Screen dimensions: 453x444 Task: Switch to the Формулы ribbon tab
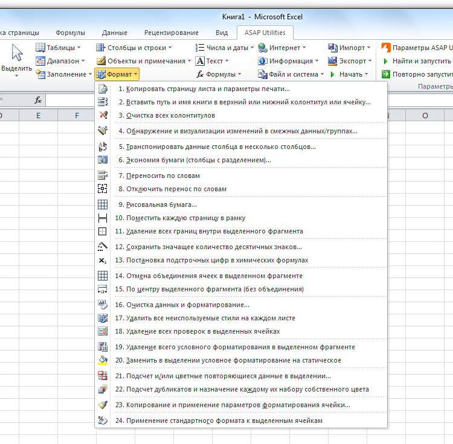[x=70, y=33]
